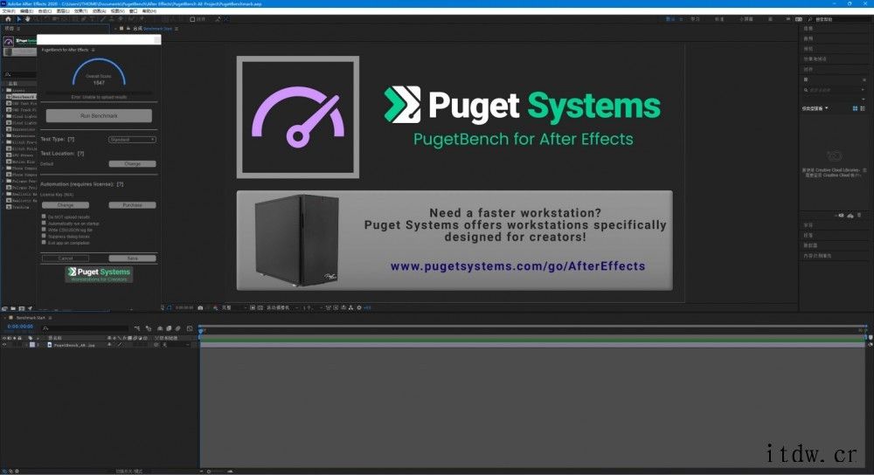Expand the PugetBench_AE layer twirl arrow
The height and width of the screenshot is (475, 874).
coord(26,345)
